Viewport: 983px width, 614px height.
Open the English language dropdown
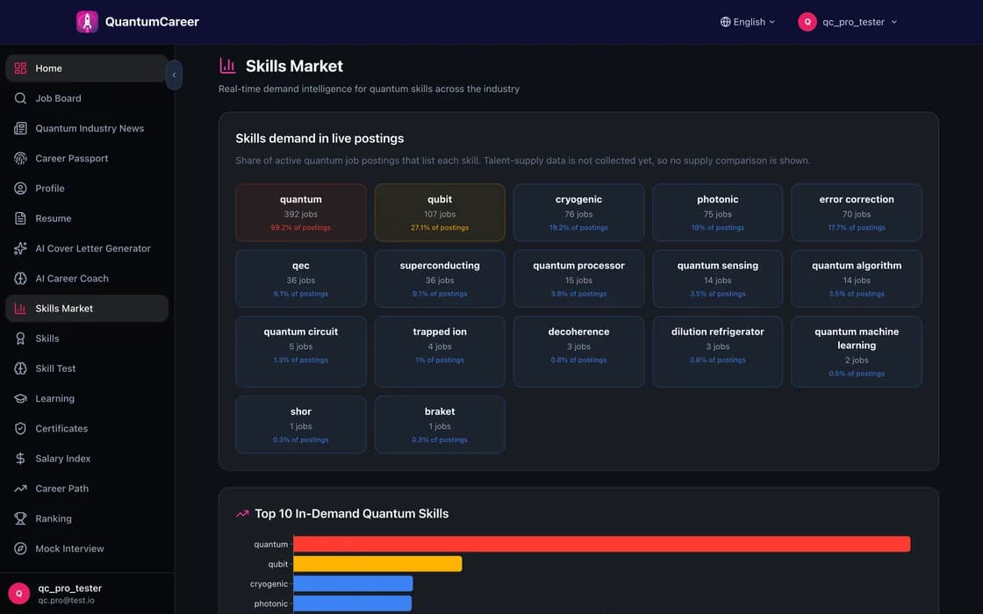click(747, 22)
